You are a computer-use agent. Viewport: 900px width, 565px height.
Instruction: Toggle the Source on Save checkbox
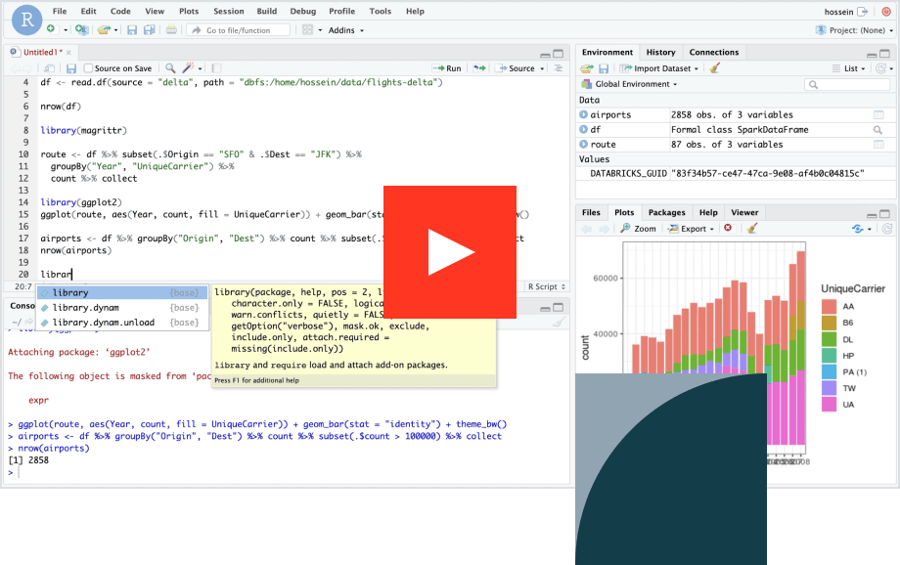point(89,68)
